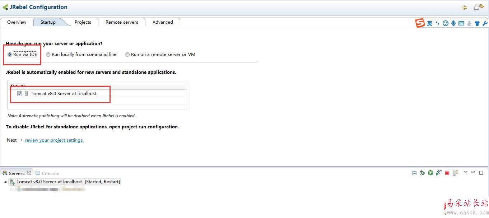This screenshot has height=218, width=489.
Task: Click the page-flip icon in header corner
Action: click(x=479, y=7)
